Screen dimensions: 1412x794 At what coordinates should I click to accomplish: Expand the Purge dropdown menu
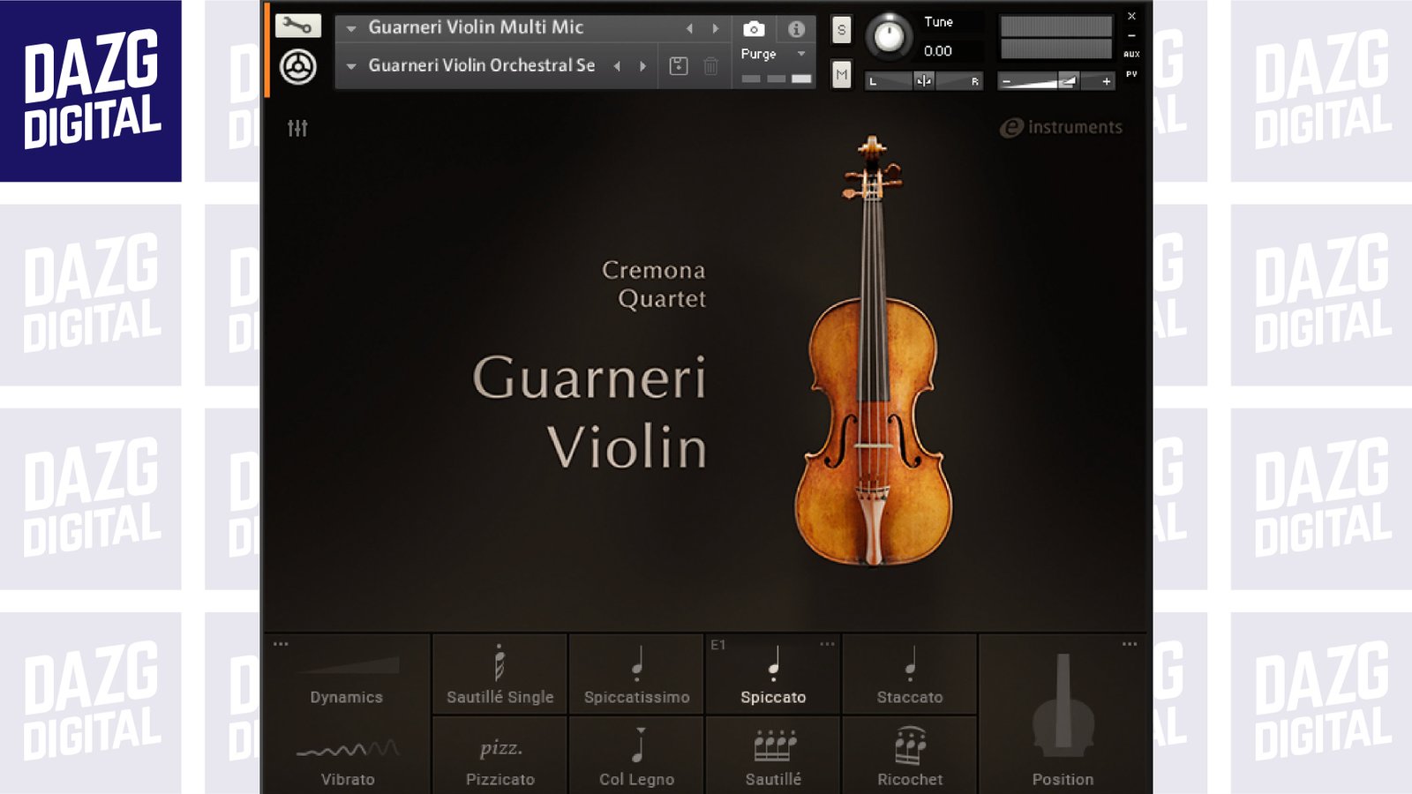tap(801, 54)
